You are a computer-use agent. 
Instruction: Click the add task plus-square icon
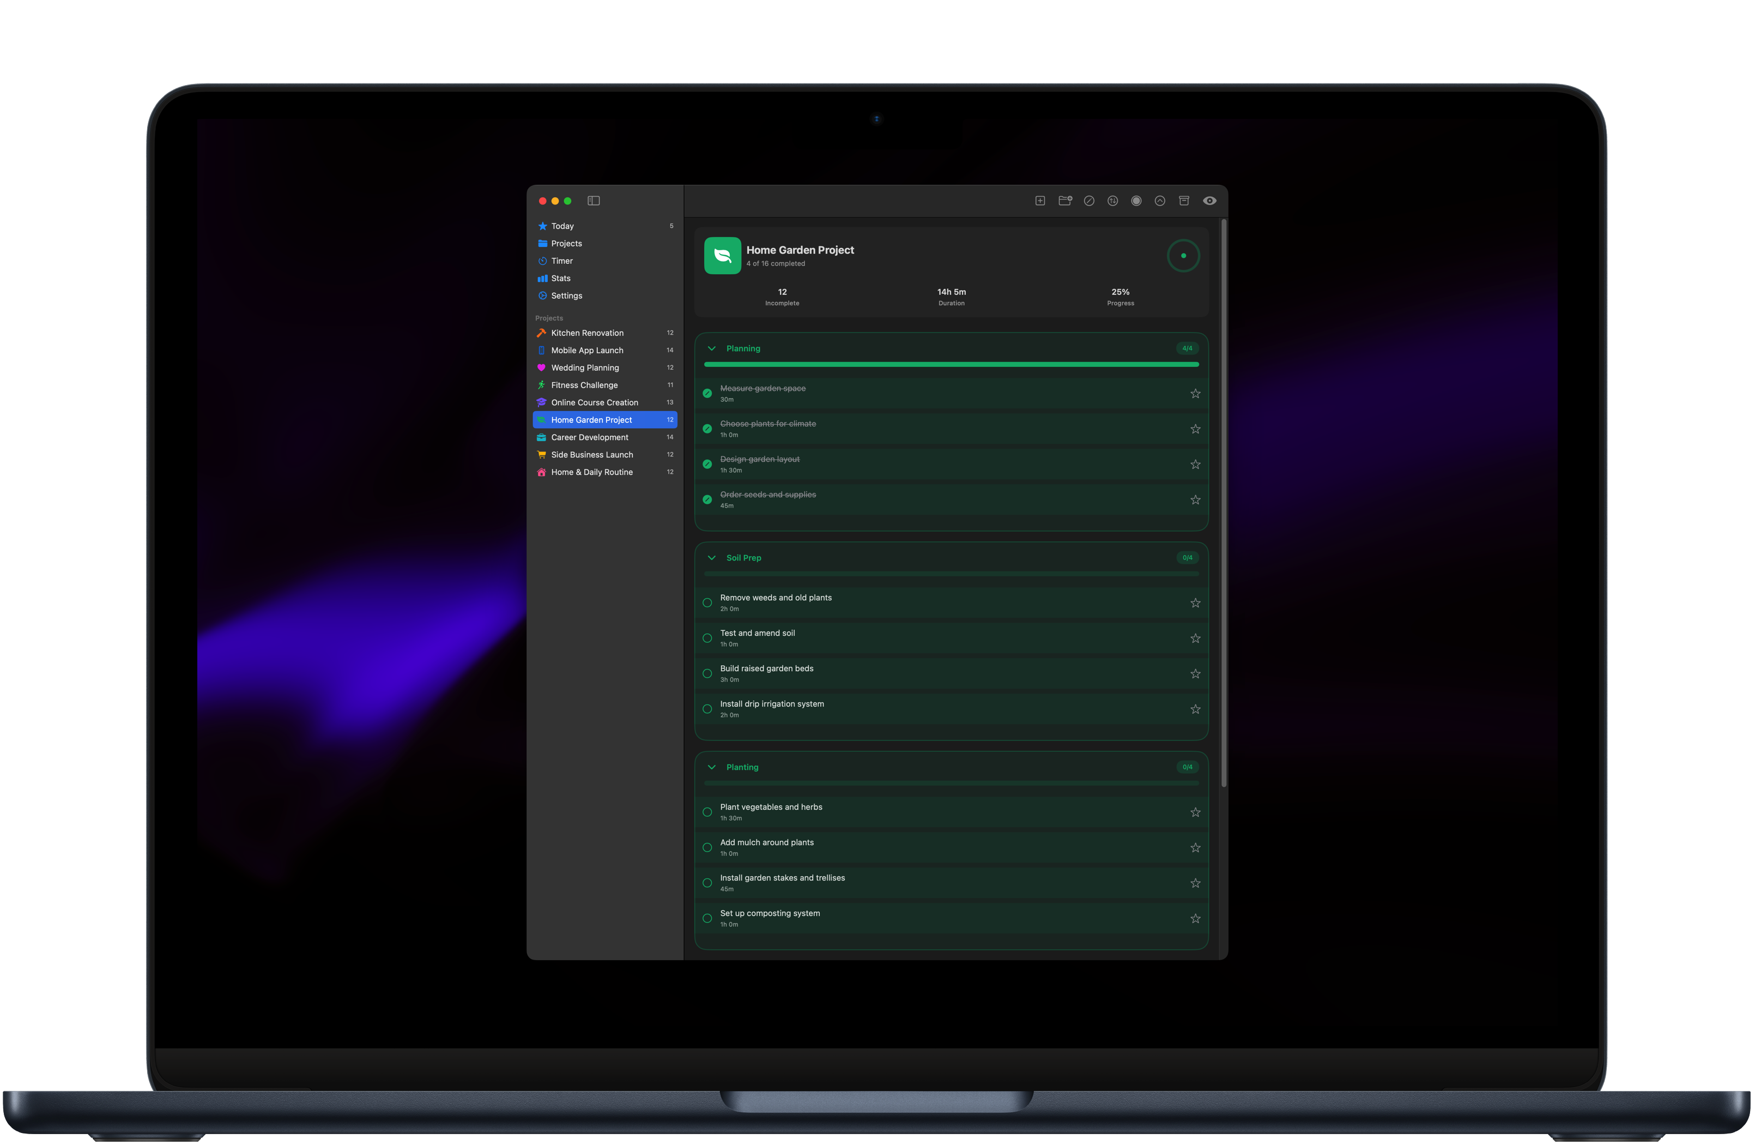tap(1040, 201)
